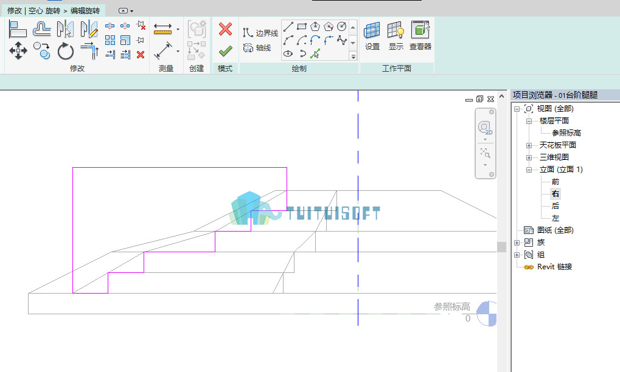620x372 pixels.
Task: Pick the Circle draw tool
Action: click(x=341, y=27)
